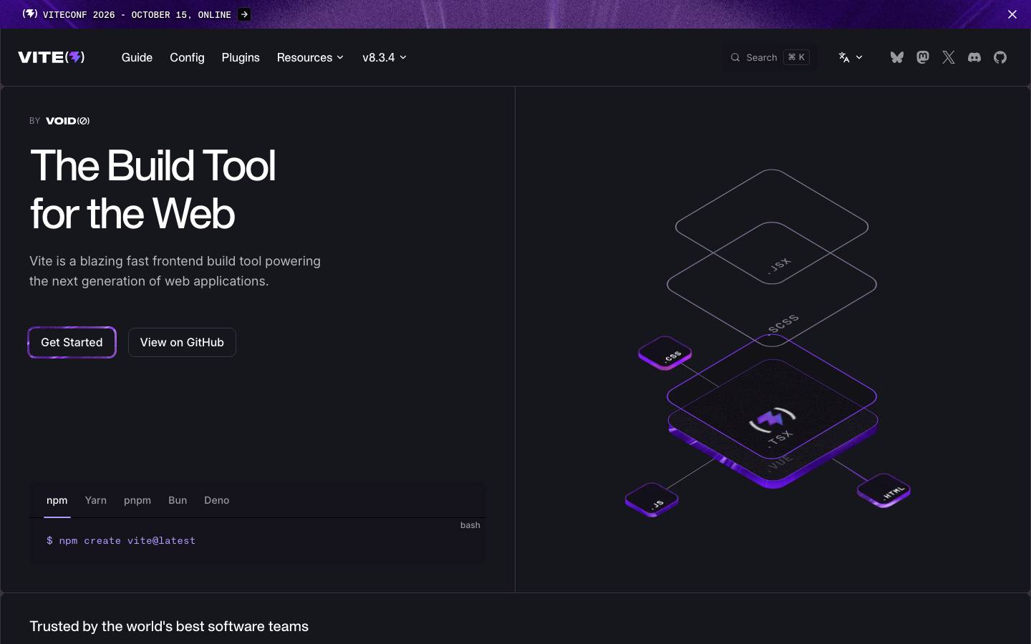Open the Discord chat icon link
The image size is (1031, 644).
(x=974, y=57)
